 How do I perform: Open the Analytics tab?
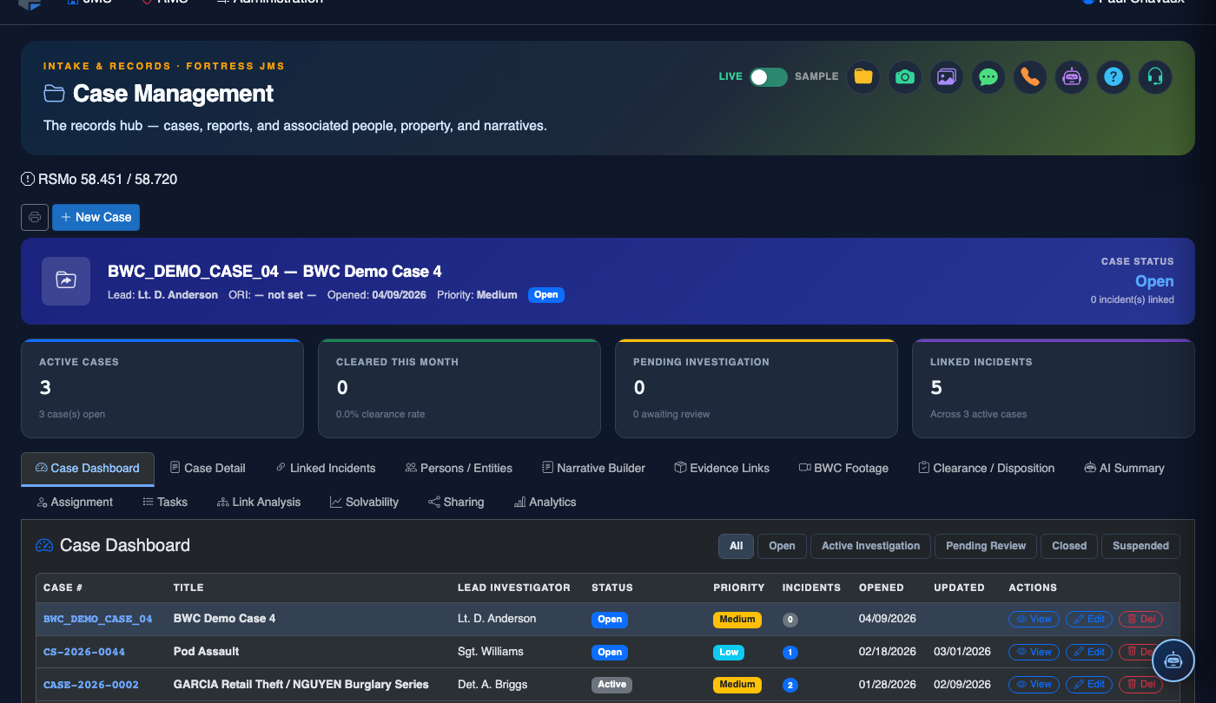point(545,502)
